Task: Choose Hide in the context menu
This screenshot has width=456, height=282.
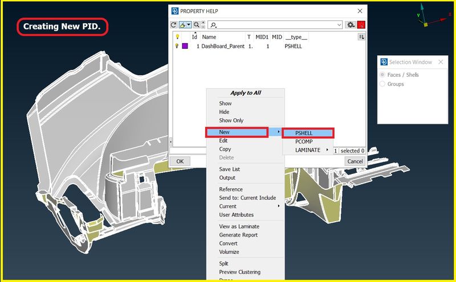Action: coord(224,111)
